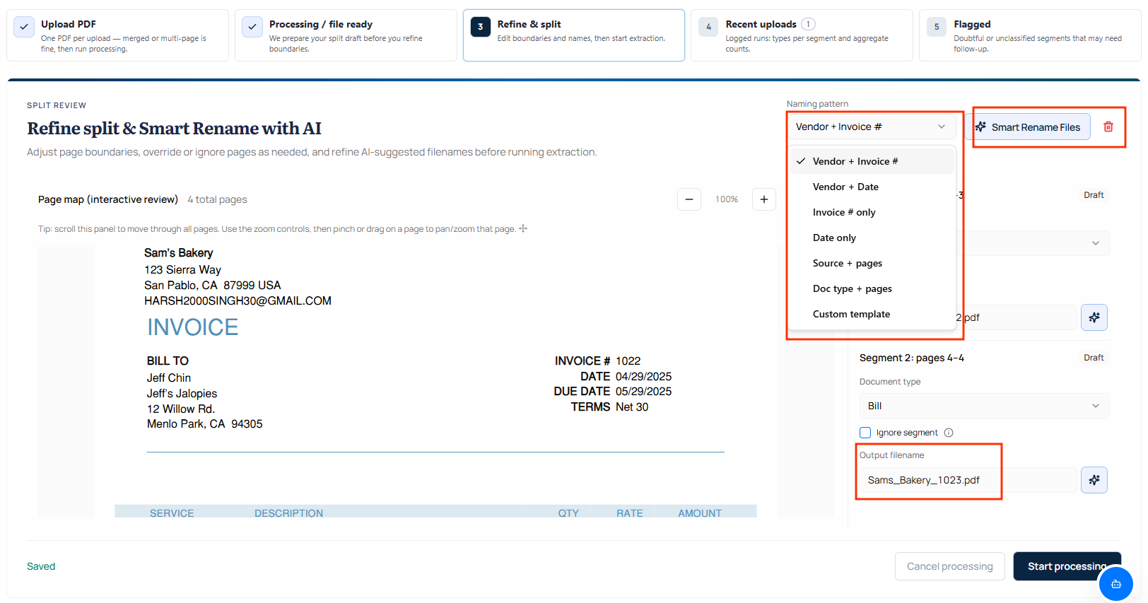Viewport: 1148px width, 603px height.
Task: Open the Recent uploads step
Action: click(x=802, y=35)
